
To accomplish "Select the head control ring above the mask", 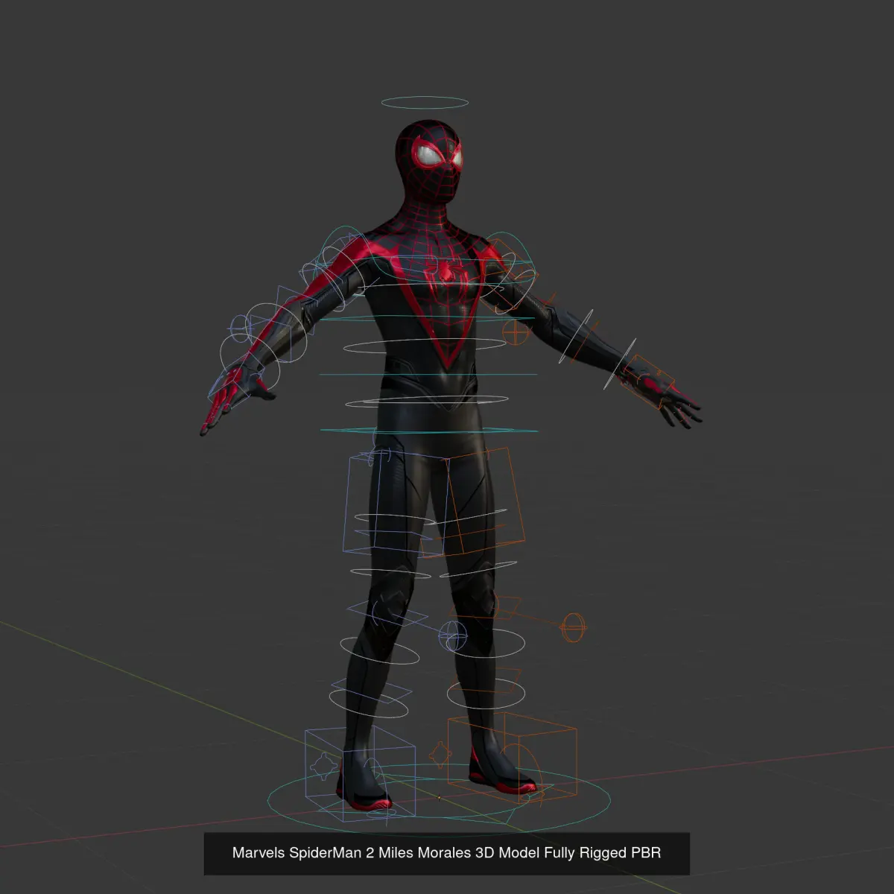I will coord(425,102).
